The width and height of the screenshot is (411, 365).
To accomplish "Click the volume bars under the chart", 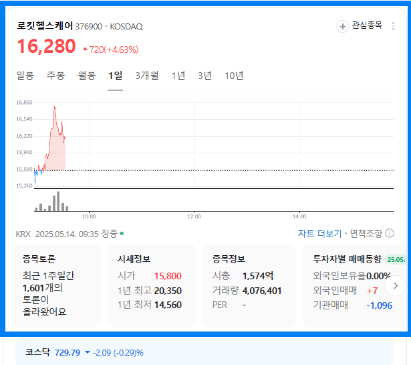I will 51,202.
